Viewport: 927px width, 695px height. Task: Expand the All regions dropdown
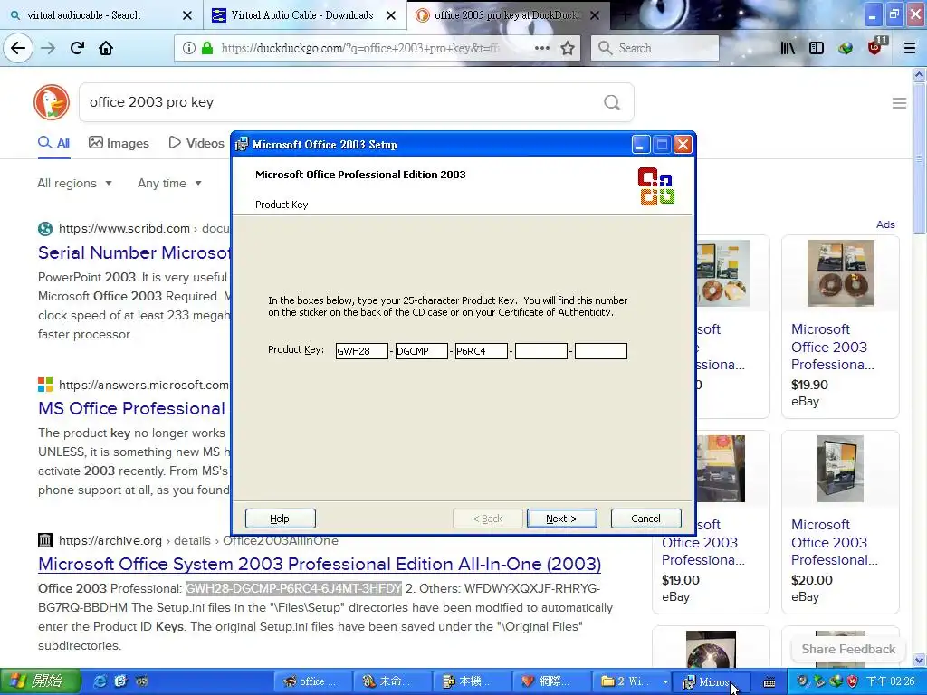(74, 183)
